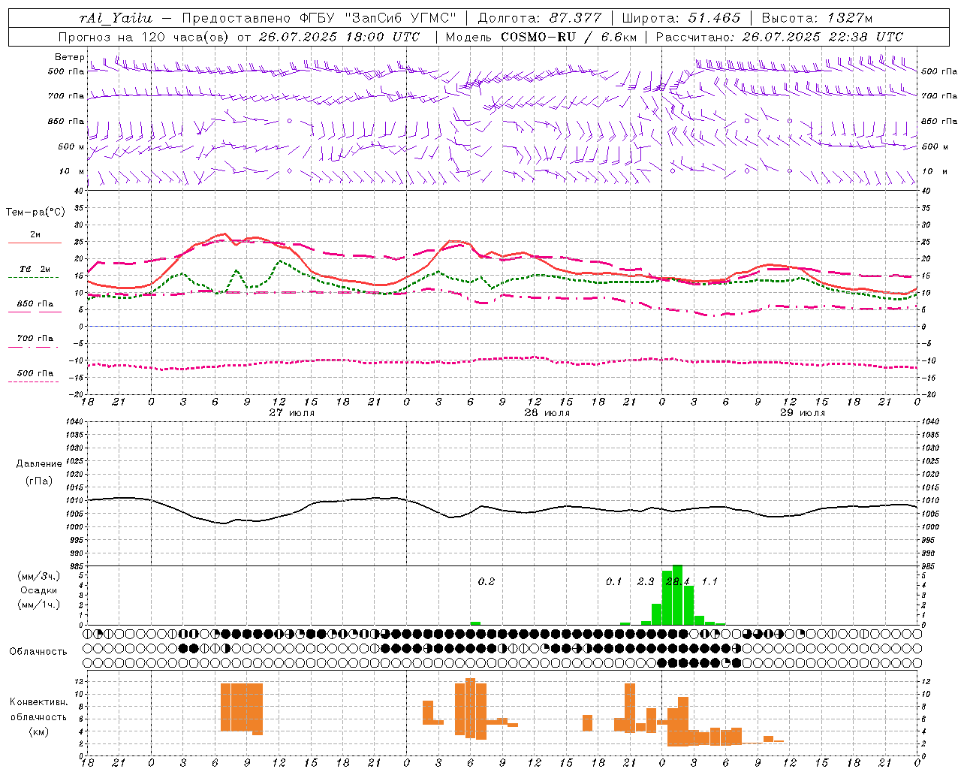Click the "29 июля" date label
The height and width of the screenshot is (769, 961).
click(802, 412)
